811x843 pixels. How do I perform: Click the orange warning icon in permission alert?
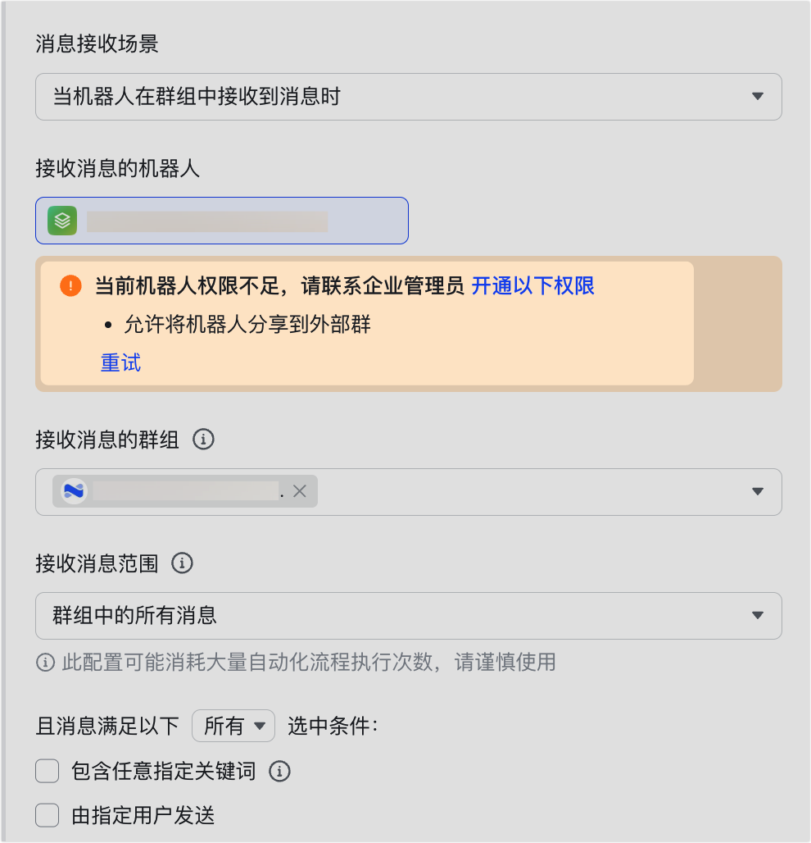point(71,285)
